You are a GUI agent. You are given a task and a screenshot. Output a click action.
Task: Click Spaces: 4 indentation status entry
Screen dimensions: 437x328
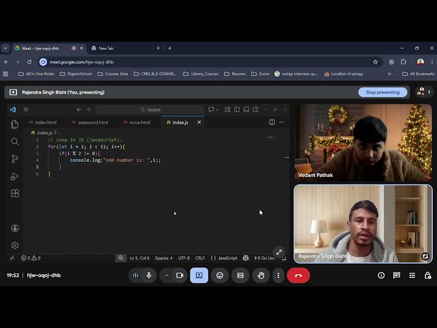(164, 258)
